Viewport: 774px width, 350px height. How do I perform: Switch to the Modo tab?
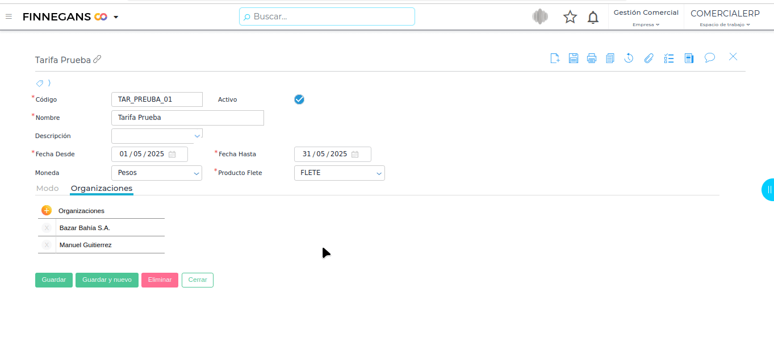[47, 188]
